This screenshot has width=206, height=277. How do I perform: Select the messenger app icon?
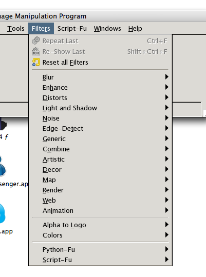[3, 166]
